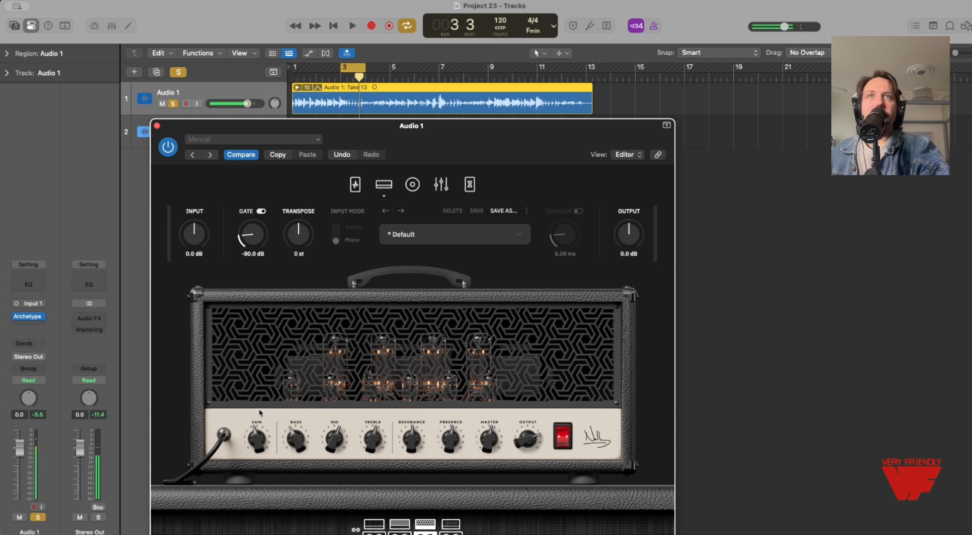Duplicate track icon button
972x535 pixels.
pos(156,72)
